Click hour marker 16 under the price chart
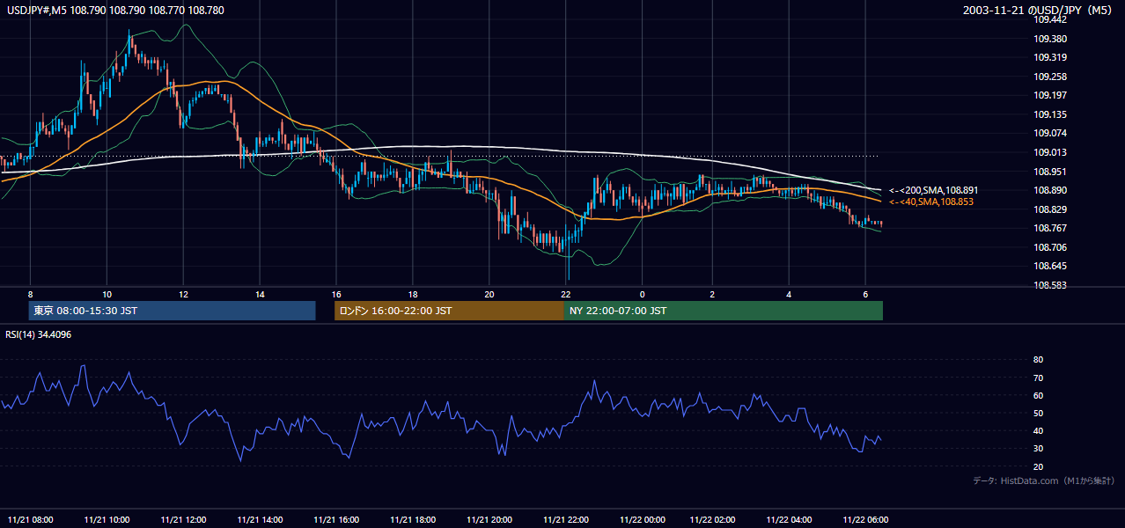 (x=336, y=294)
